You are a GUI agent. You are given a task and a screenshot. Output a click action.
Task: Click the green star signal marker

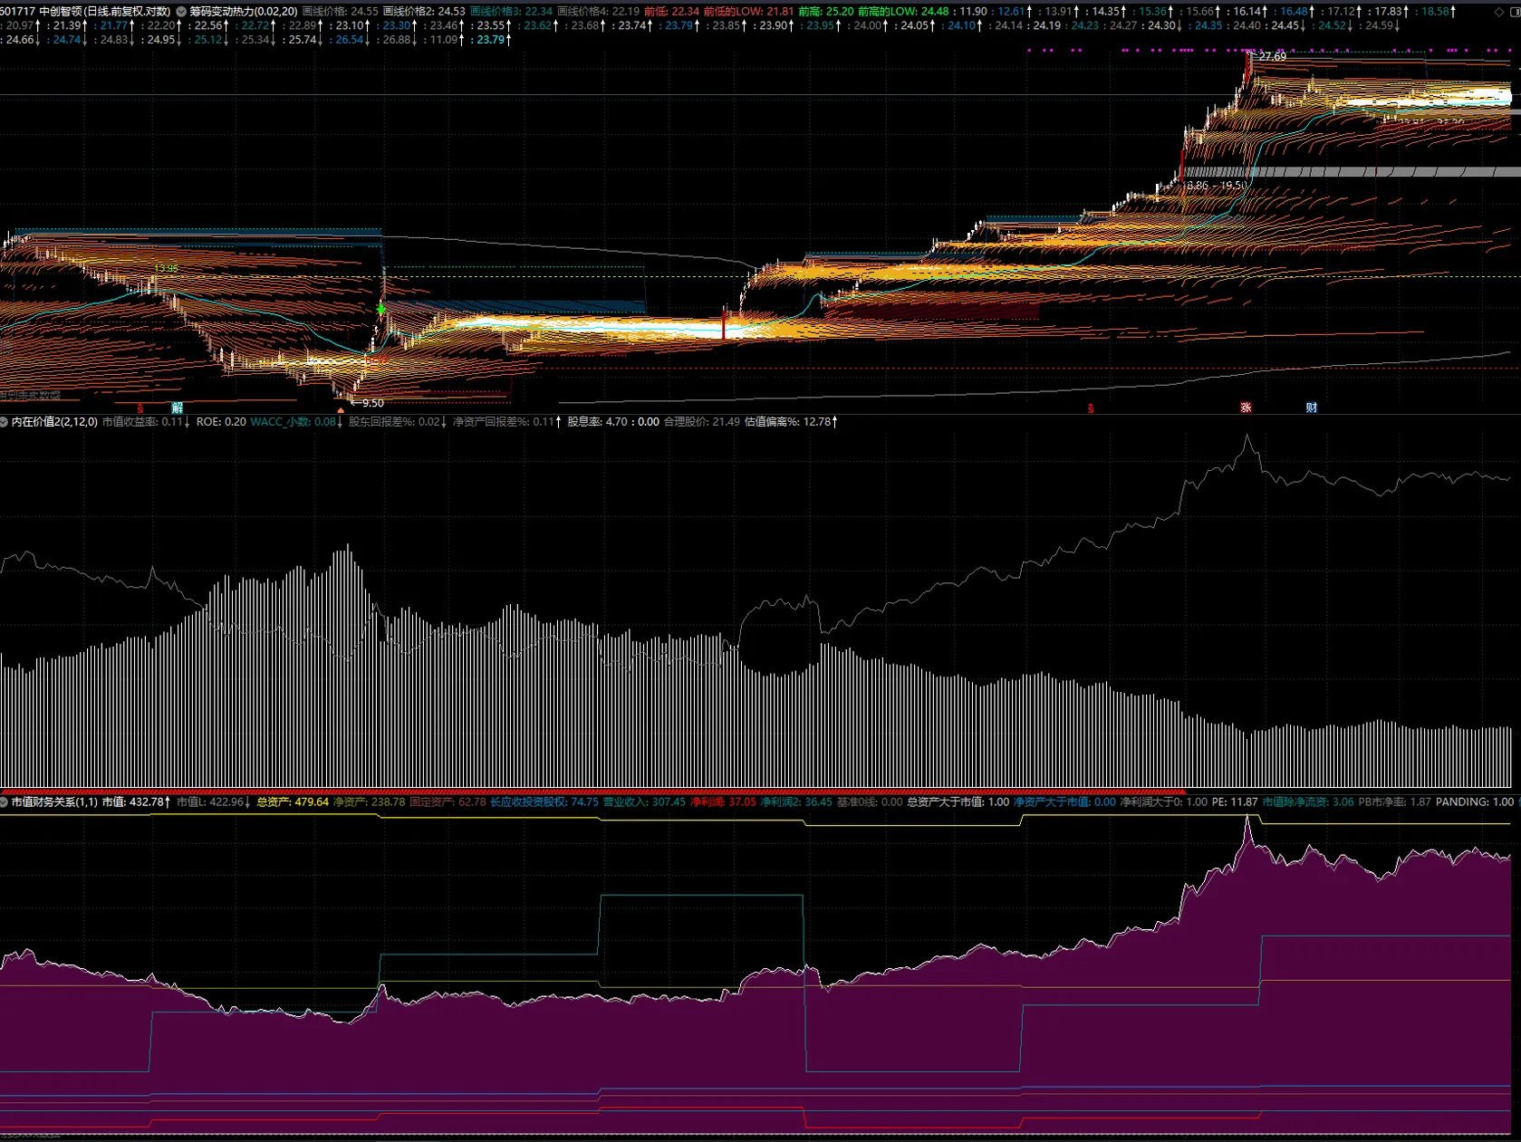tap(381, 310)
